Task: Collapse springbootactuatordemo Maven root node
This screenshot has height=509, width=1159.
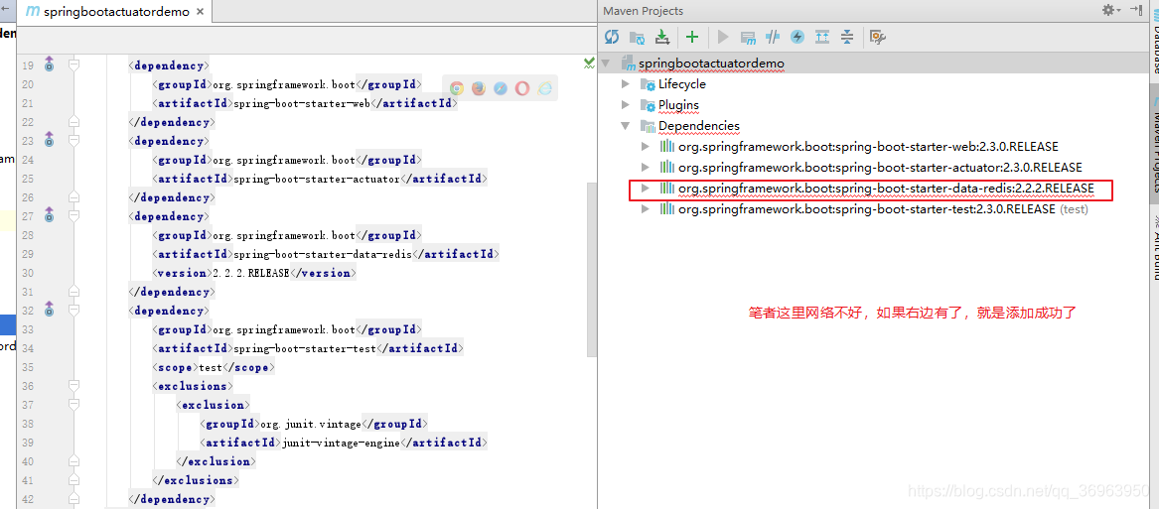Action: 607,64
